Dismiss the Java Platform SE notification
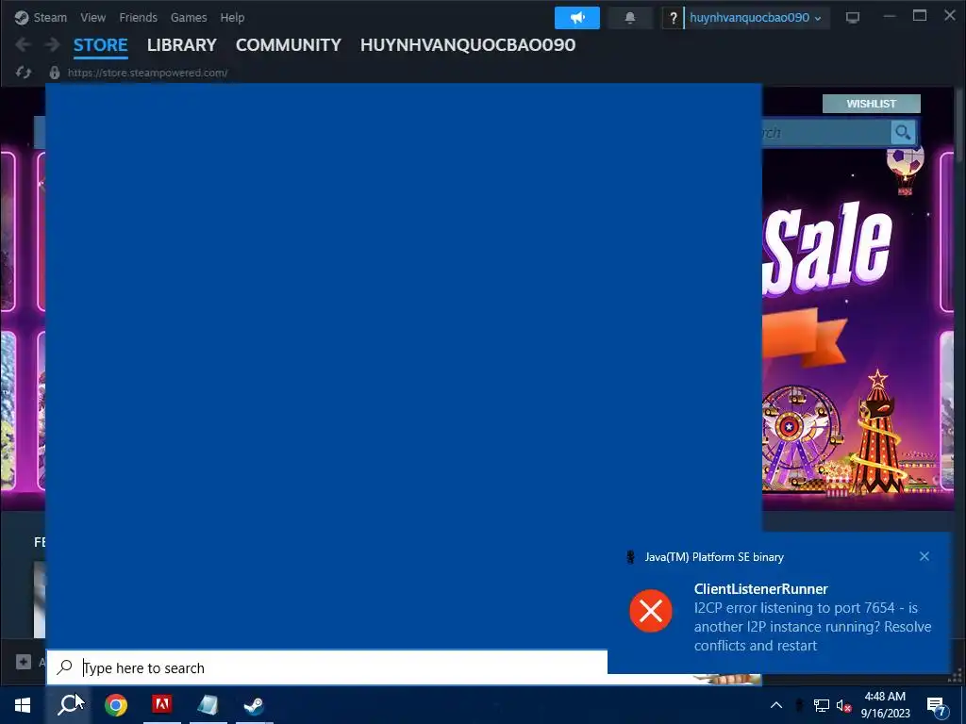Viewport: 966px width, 724px height. point(924,556)
